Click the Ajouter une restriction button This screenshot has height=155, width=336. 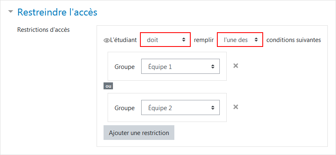(x=139, y=133)
